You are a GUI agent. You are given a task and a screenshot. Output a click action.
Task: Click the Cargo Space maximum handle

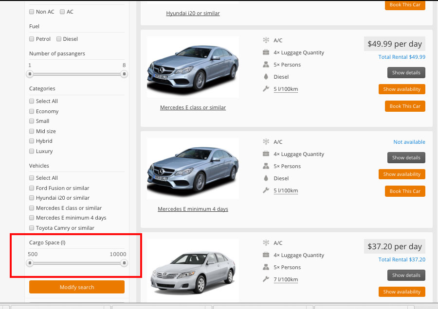tap(124, 263)
